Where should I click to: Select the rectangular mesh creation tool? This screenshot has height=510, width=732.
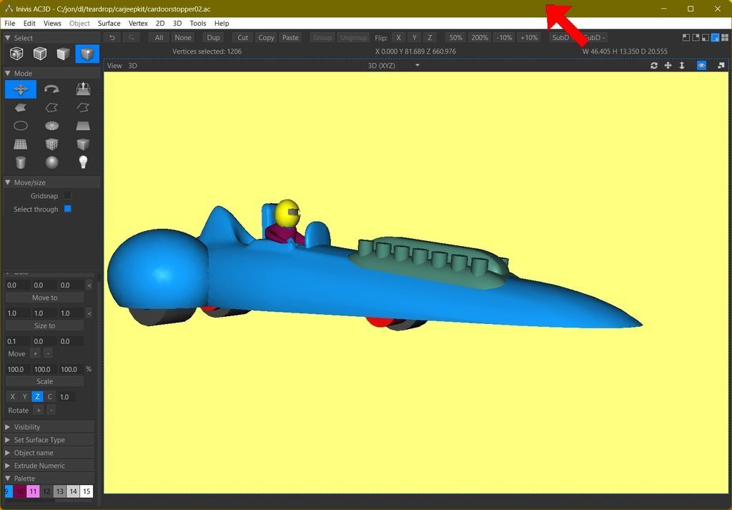click(x=21, y=145)
